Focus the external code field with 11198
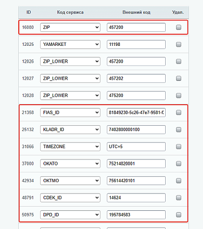Image resolution: width=203 pixels, height=229 pixels. tap(136, 44)
